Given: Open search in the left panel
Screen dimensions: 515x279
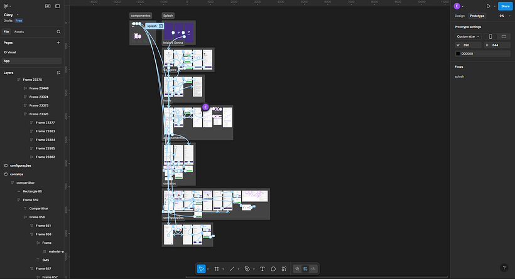Looking at the screenshot, I should (58, 32).
